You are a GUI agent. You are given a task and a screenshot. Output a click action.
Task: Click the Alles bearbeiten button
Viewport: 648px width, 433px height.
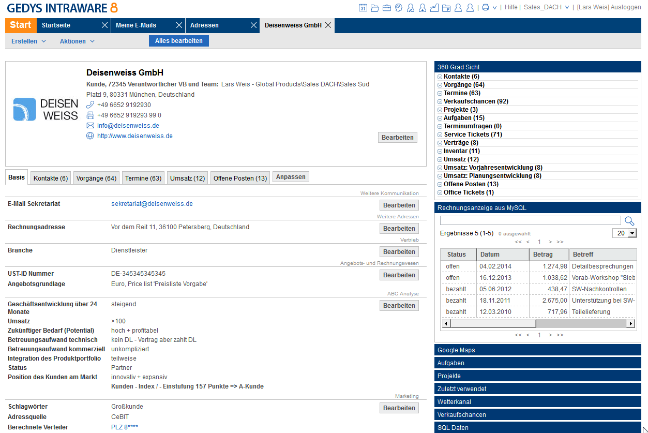[179, 41]
